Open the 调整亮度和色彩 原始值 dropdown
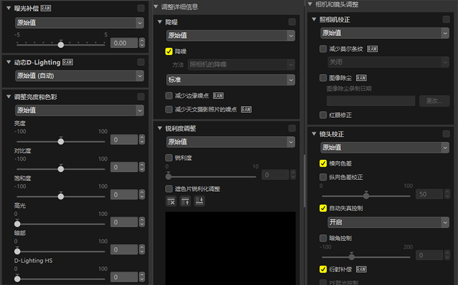 tap(79, 110)
